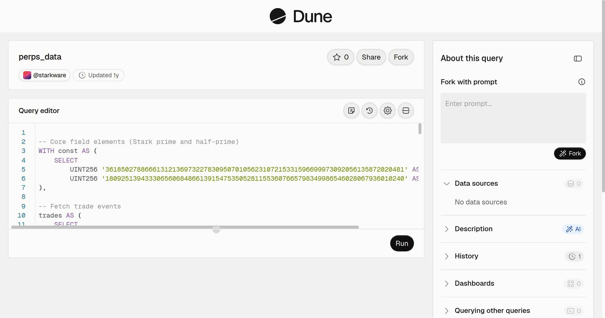Expand the Dashboards section

click(x=446, y=283)
